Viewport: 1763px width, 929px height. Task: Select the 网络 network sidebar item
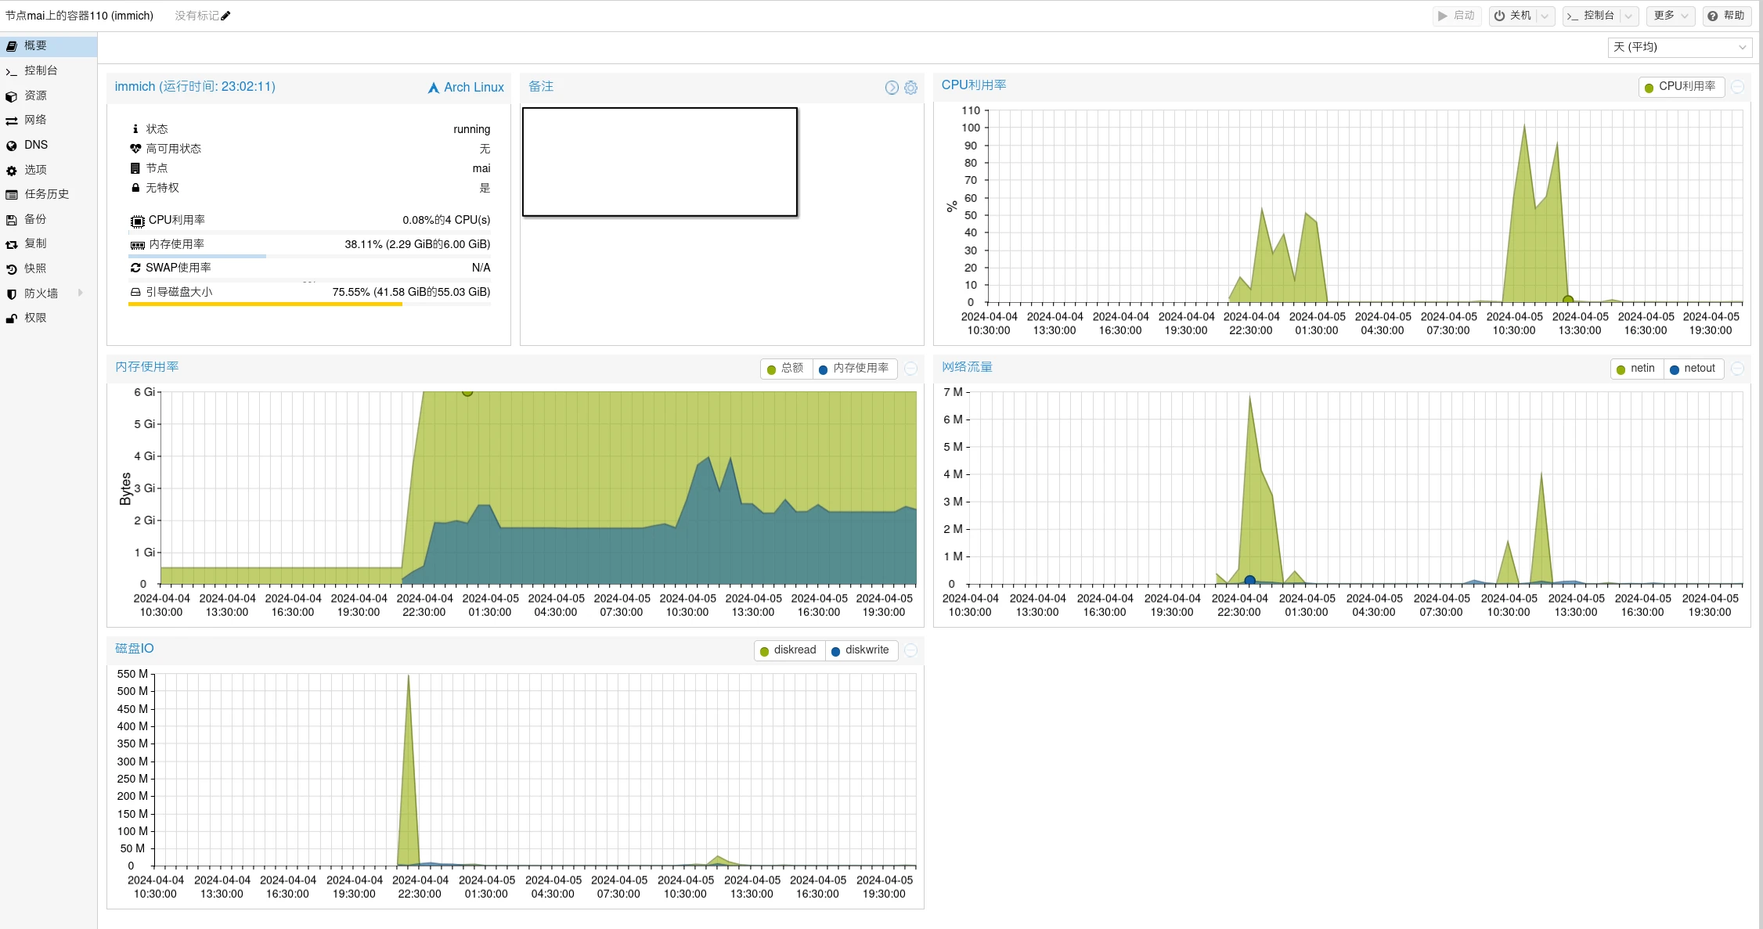click(x=49, y=120)
